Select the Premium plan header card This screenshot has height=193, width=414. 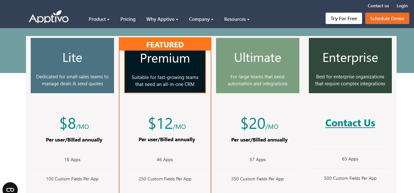(x=165, y=71)
